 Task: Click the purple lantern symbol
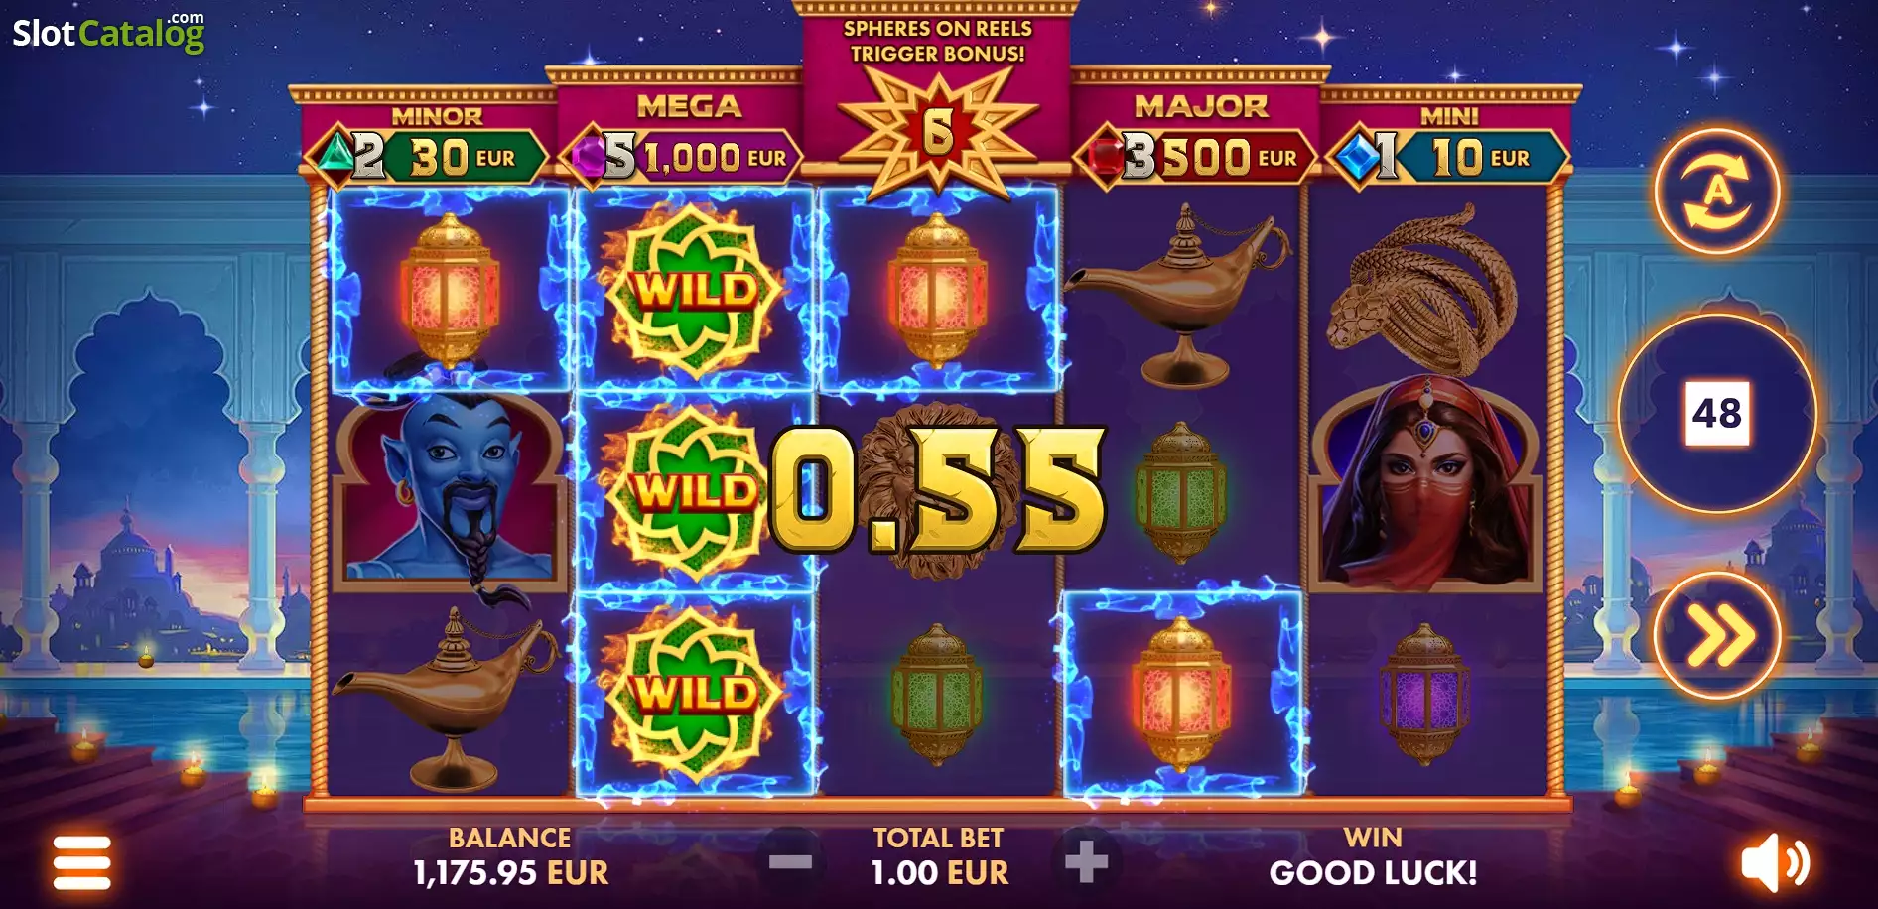1424,693
